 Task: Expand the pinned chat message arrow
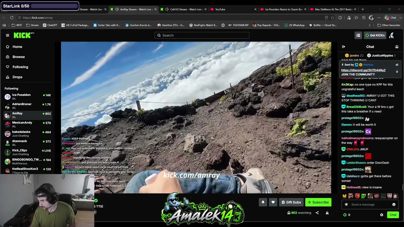397,72
